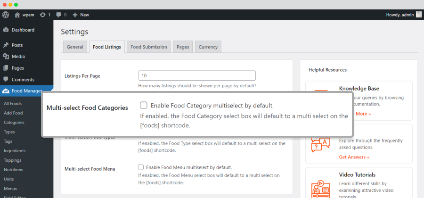Enable Food Category multiselect checkbox
424x198 pixels.
[144, 105]
